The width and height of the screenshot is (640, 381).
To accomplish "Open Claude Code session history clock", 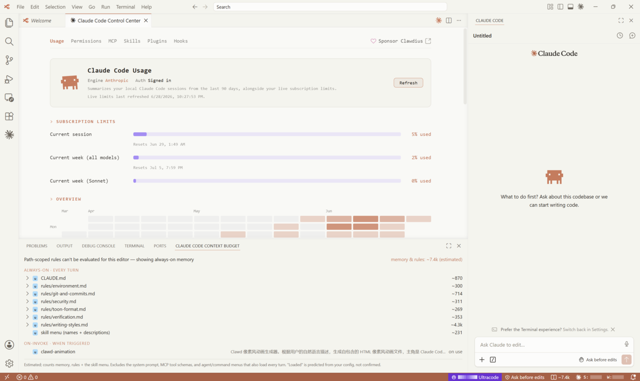I will click(x=620, y=35).
